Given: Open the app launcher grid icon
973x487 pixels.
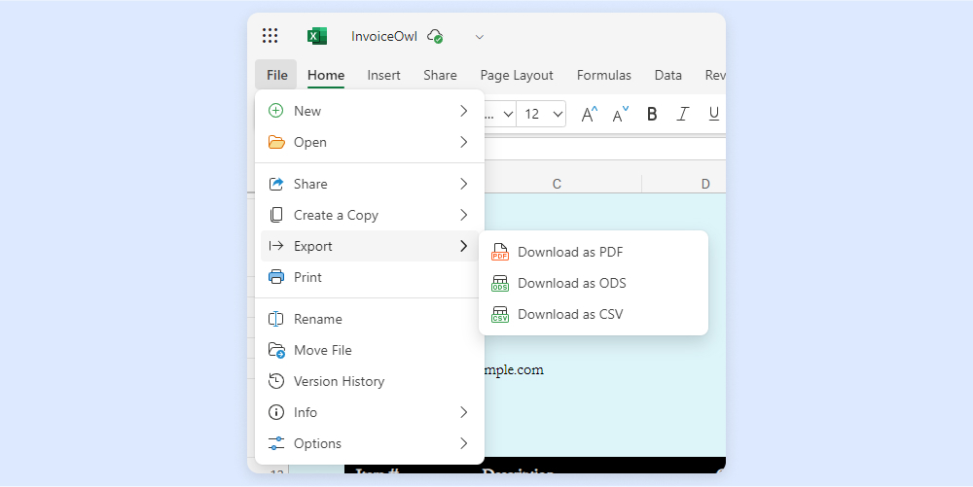Looking at the screenshot, I should point(270,36).
